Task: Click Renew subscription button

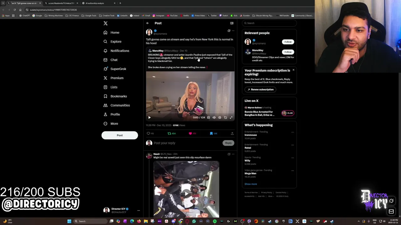Action: click(x=261, y=90)
